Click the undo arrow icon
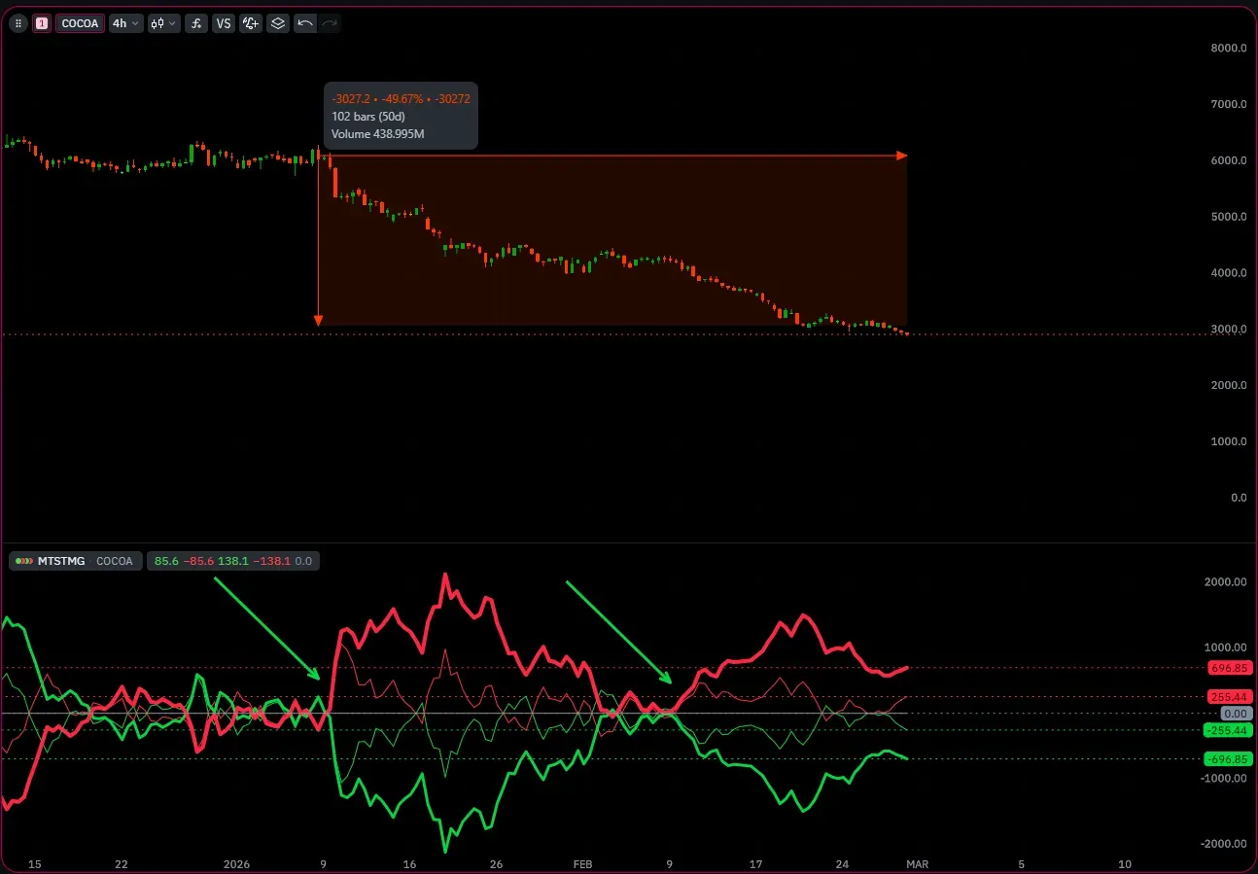 pos(305,23)
